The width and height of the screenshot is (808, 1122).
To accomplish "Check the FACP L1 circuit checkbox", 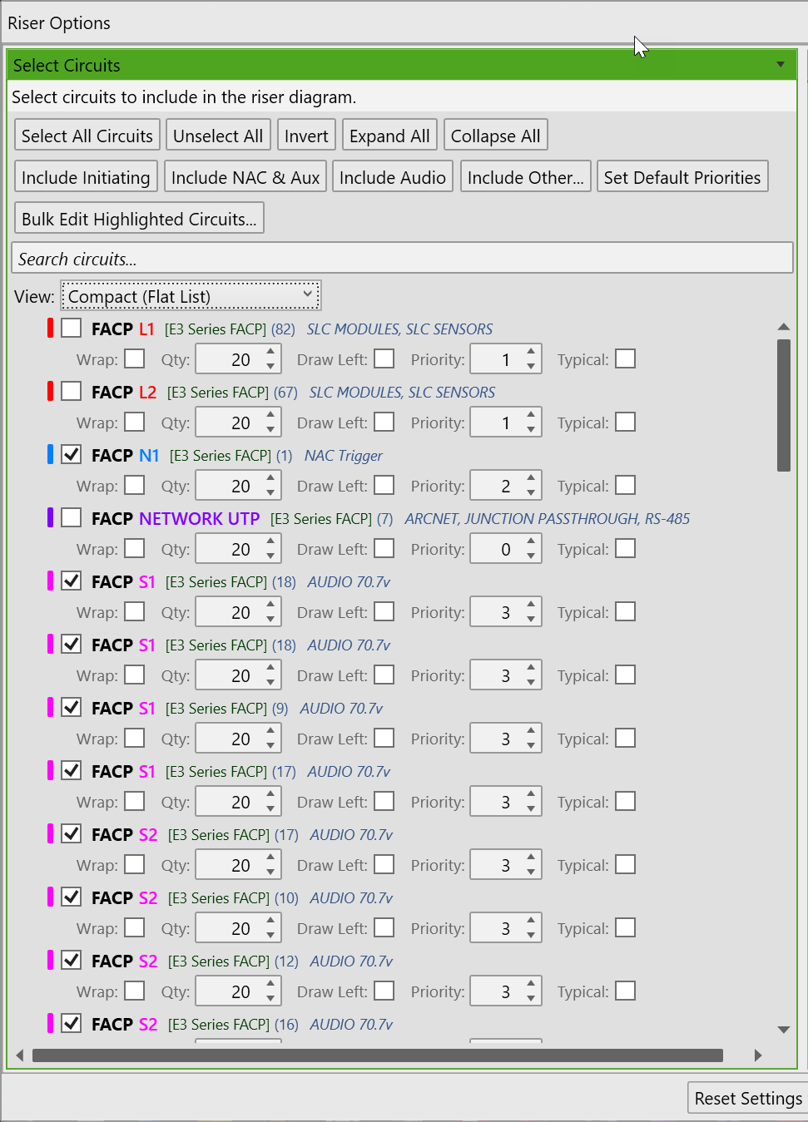I will coord(72,328).
